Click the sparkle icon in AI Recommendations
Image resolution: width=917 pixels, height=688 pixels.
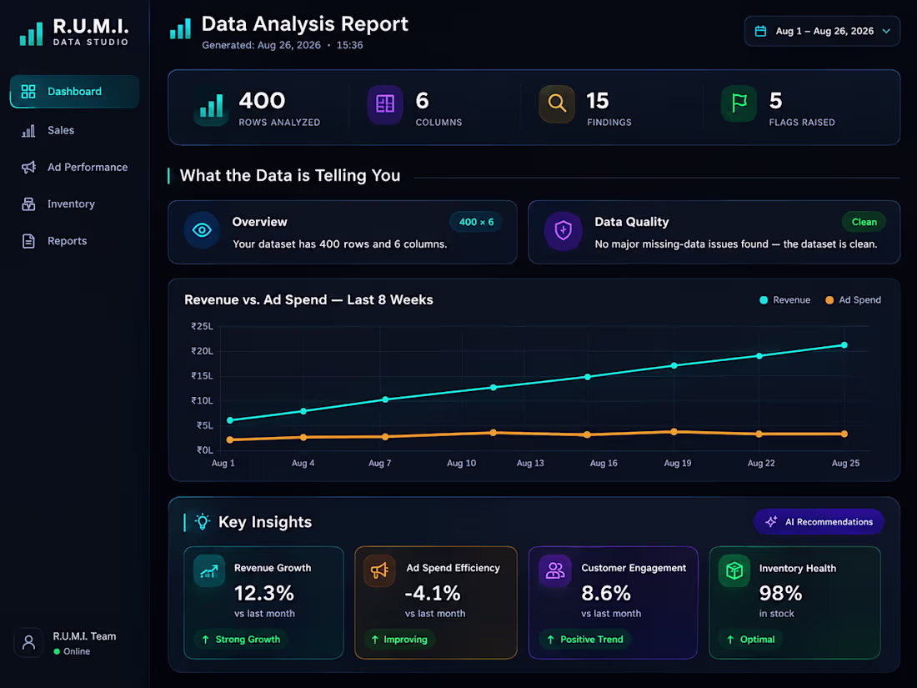pos(771,522)
